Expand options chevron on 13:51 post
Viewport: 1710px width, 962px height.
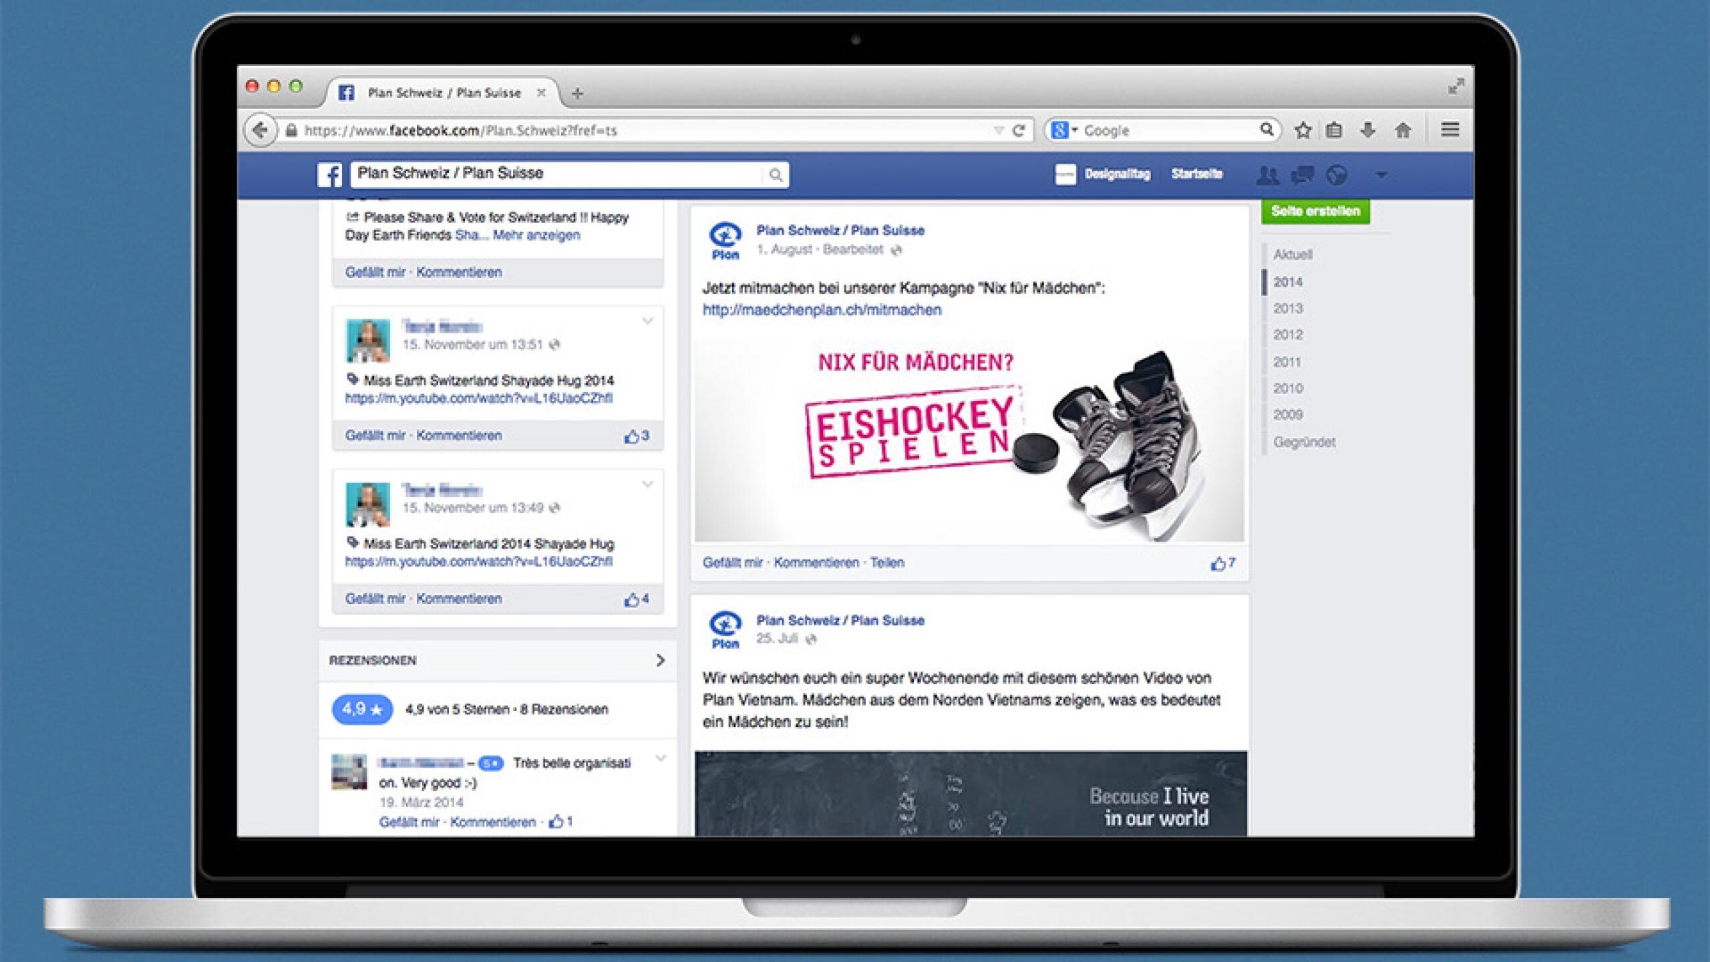point(647,321)
